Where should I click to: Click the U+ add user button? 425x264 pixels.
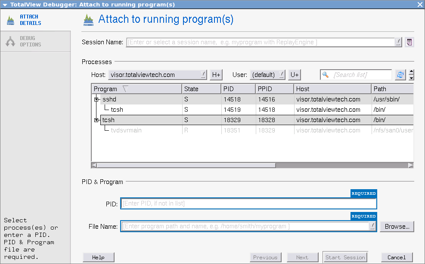point(295,75)
